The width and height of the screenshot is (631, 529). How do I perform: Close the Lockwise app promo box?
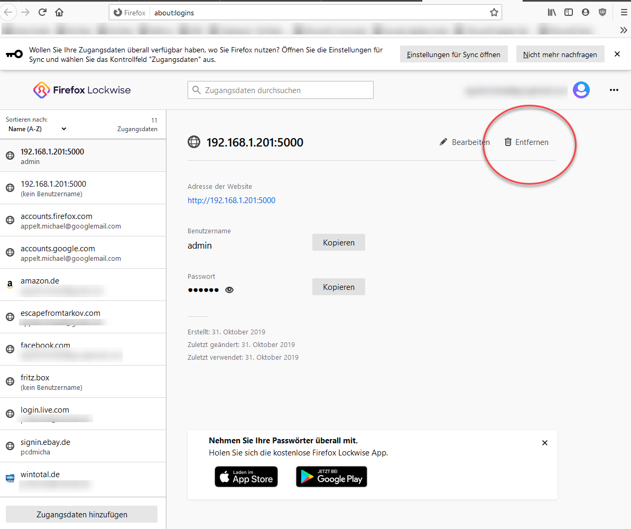pyautogui.click(x=545, y=443)
